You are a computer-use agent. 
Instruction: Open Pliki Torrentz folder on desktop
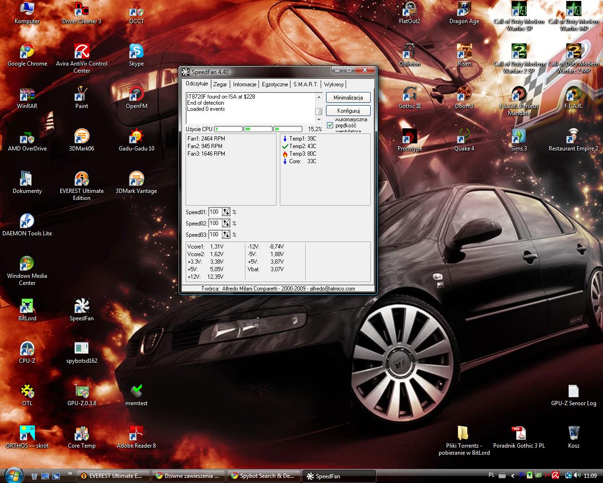[x=464, y=441]
